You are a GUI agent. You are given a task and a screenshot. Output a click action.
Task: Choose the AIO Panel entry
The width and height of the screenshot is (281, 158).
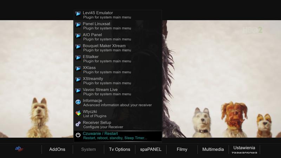pyautogui.click(x=118, y=37)
